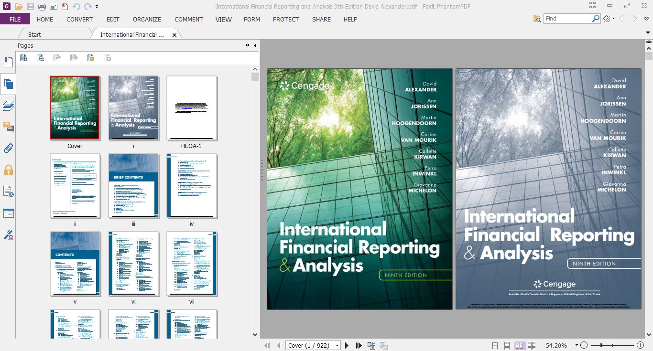The width and height of the screenshot is (653, 351).
Task: Open the Security lock panel
Action: (x=8, y=170)
